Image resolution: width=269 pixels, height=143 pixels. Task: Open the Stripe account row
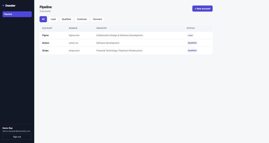click(x=126, y=51)
